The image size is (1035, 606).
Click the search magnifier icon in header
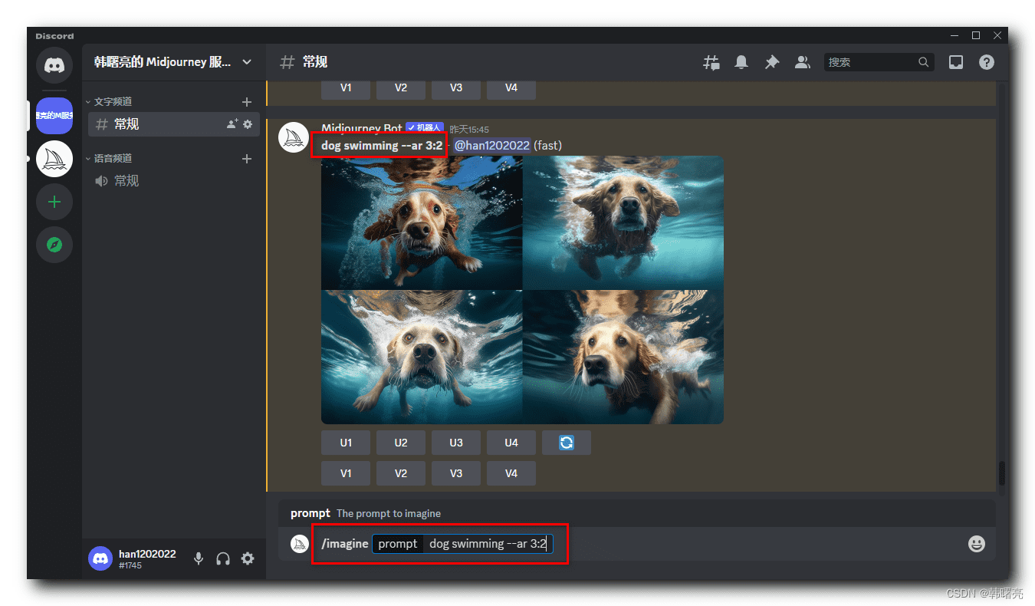tap(924, 62)
